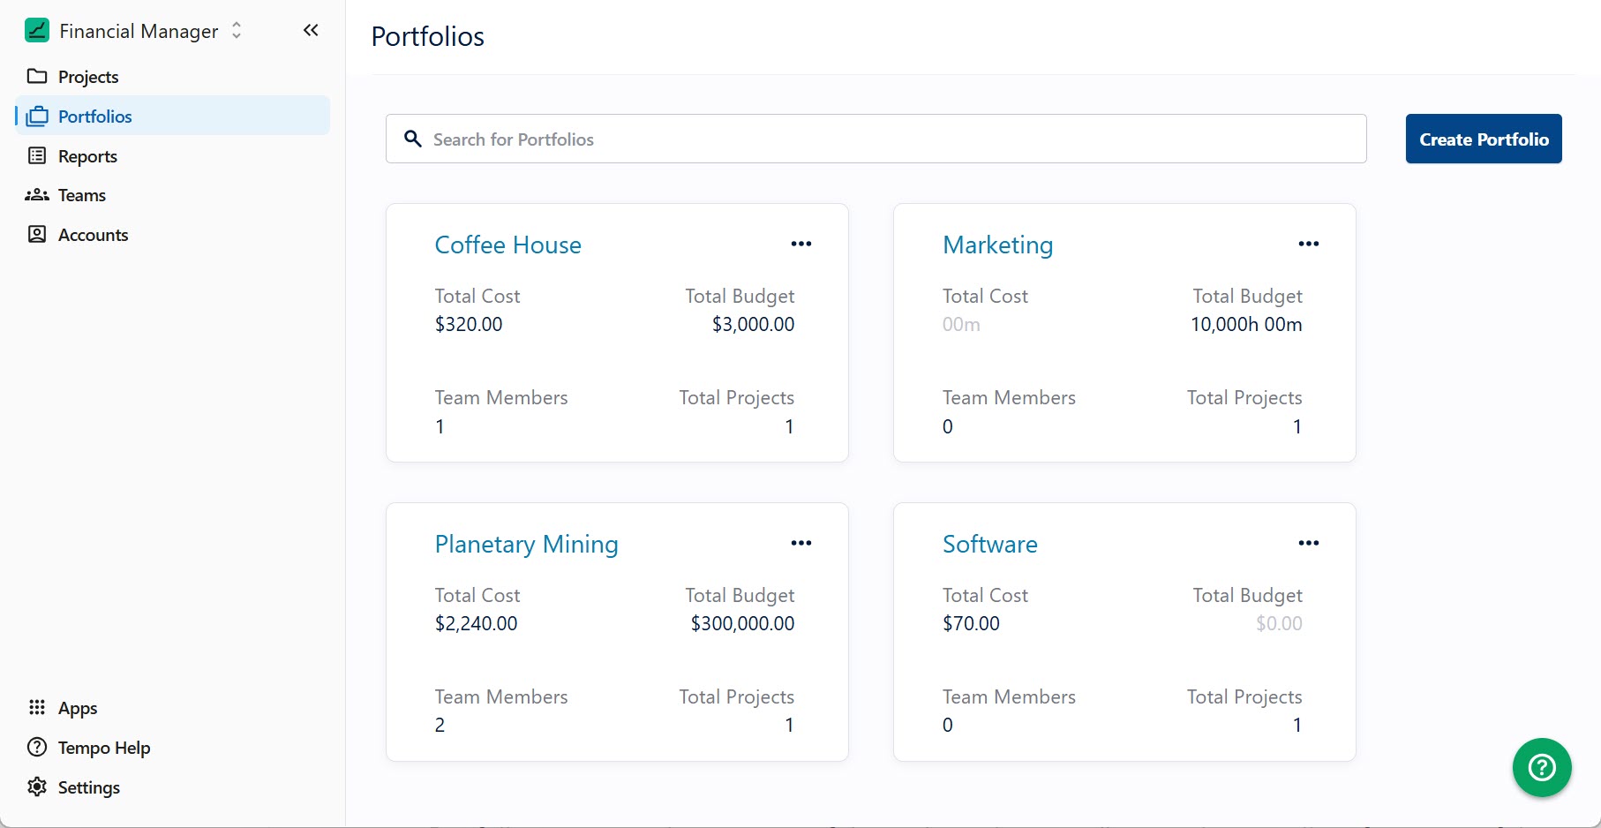This screenshot has width=1601, height=828.
Task: Open Software portfolio three-dot menu
Action: (x=1308, y=544)
